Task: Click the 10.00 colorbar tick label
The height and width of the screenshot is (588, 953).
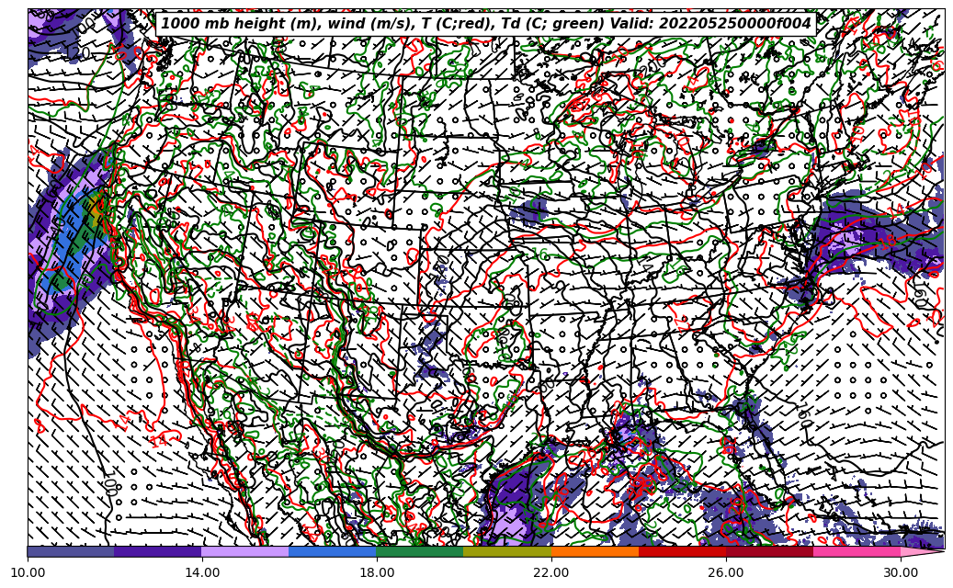Action: click(28, 572)
